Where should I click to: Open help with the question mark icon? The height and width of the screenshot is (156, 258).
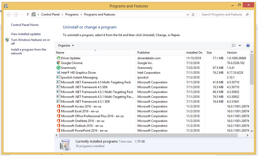(248, 45)
